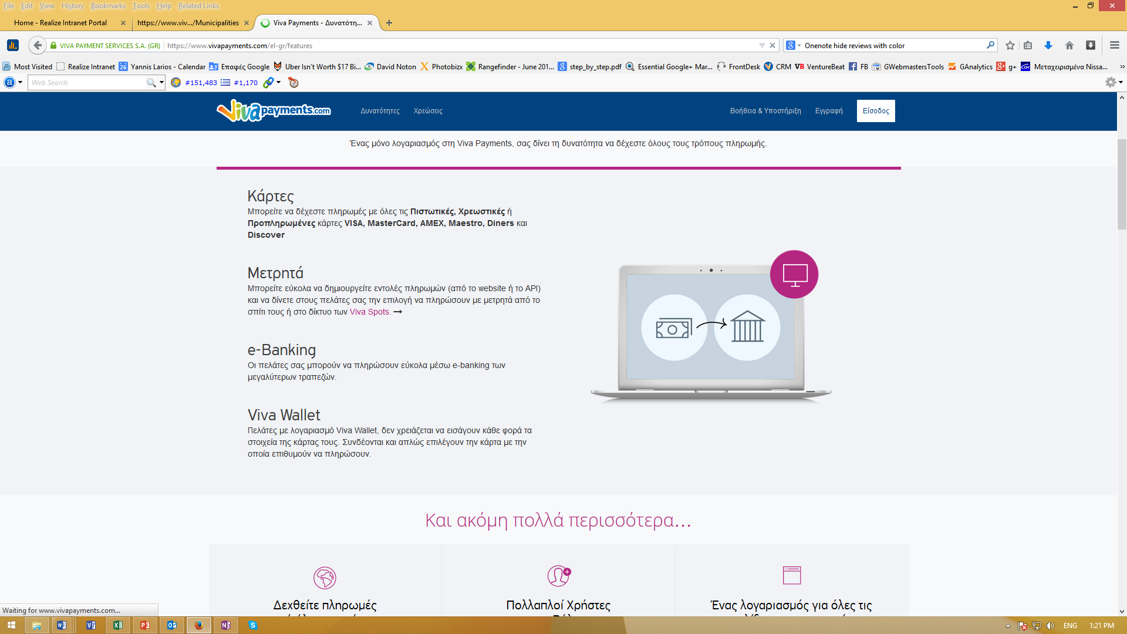Expand the address bar history dropdown
This screenshot has width=1127, height=634.
[762, 45]
